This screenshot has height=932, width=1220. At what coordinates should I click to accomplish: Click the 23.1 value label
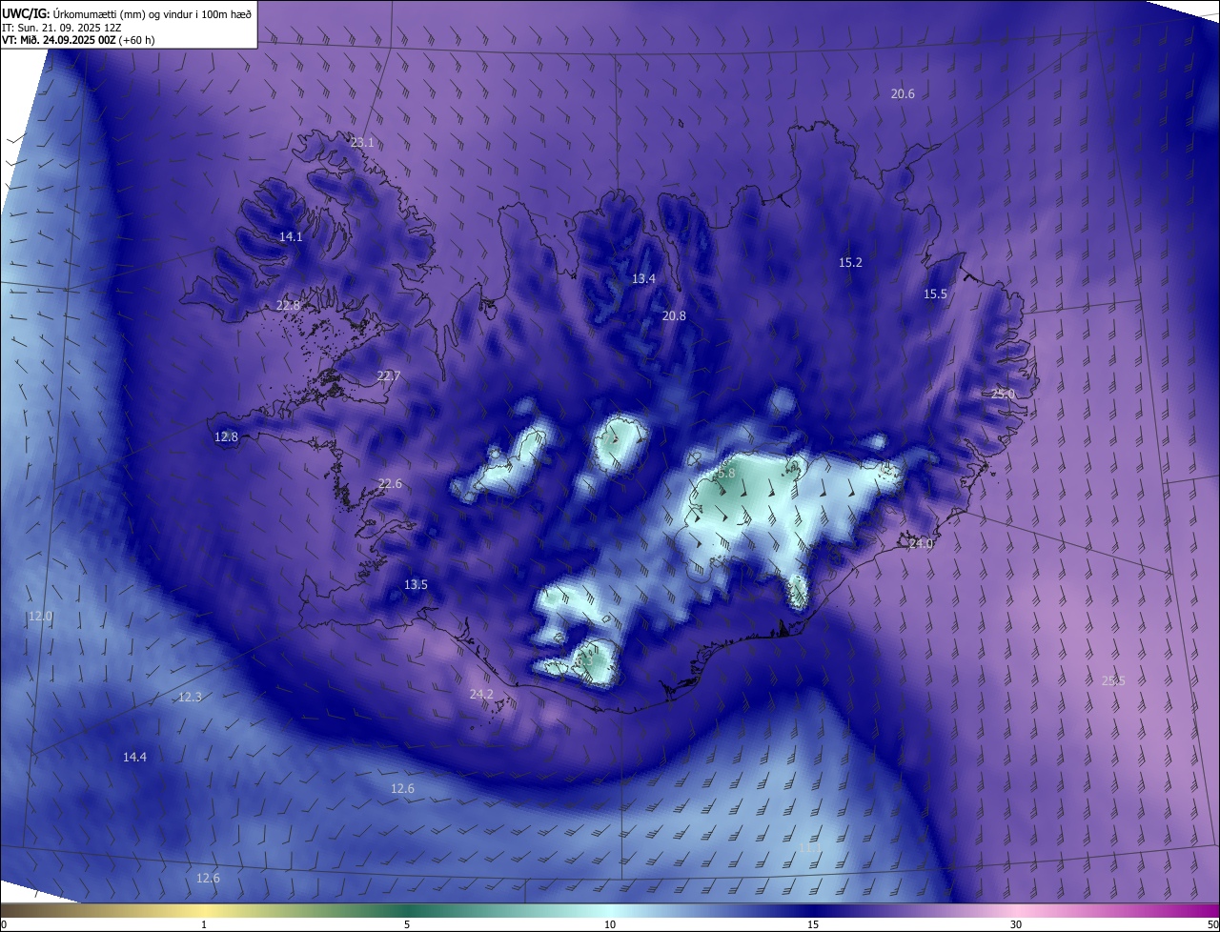pyautogui.click(x=362, y=142)
